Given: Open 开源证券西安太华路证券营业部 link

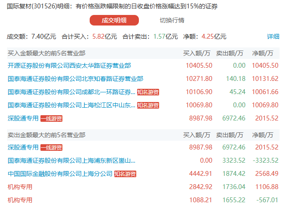Looking at the screenshot, I should tap(69, 66).
